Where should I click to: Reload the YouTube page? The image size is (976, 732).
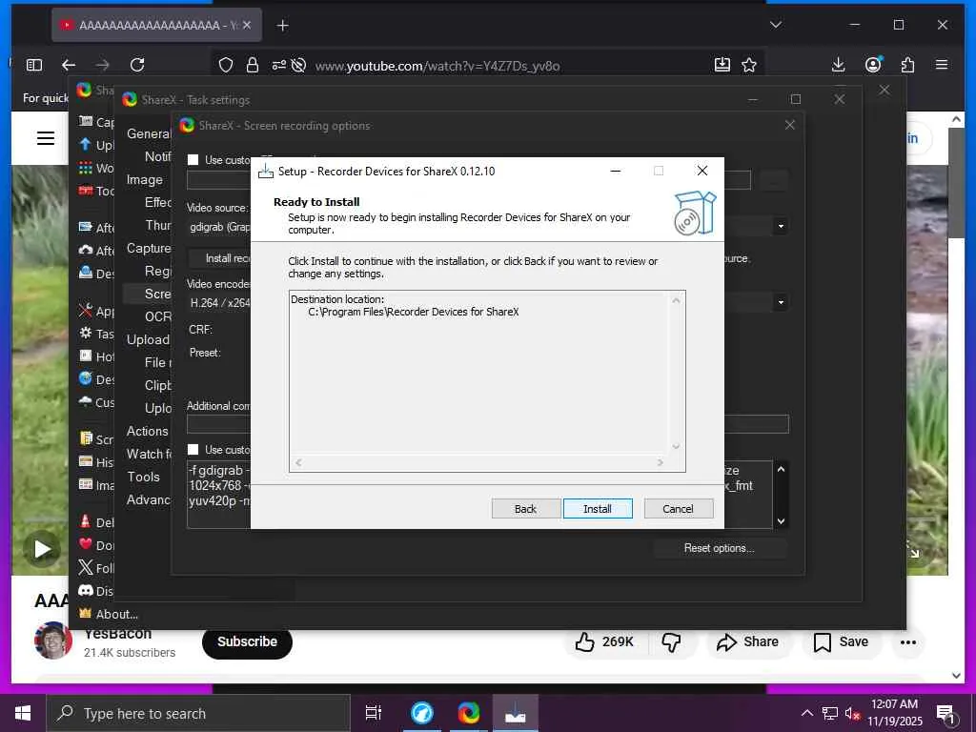point(137,65)
